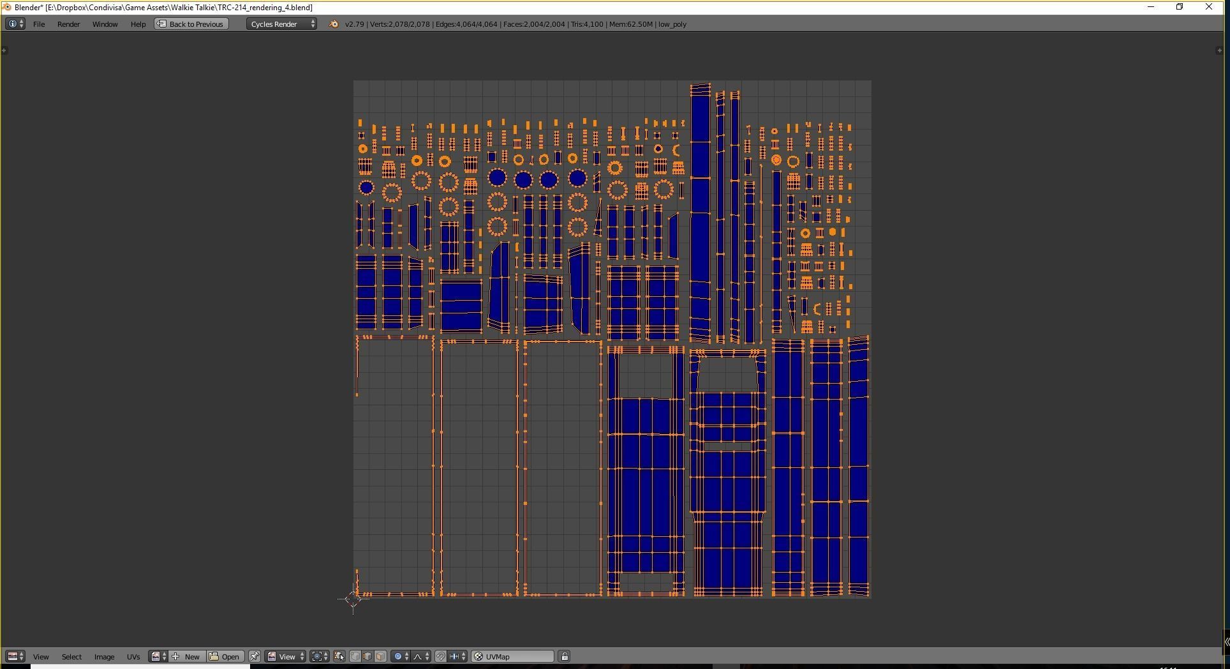Open the Window menu
The width and height of the screenshot is (1230, 669).
point(105,24)
